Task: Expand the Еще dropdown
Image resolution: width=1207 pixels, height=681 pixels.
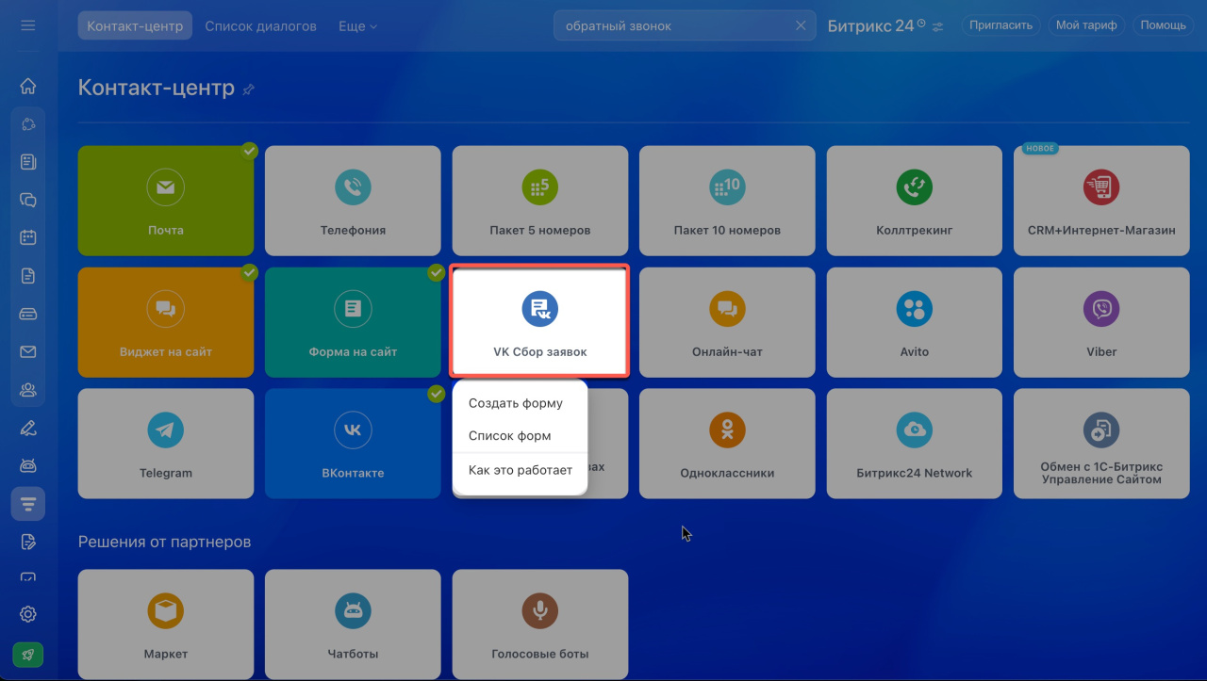Action: pyautogui.click(x=357, y=26)
